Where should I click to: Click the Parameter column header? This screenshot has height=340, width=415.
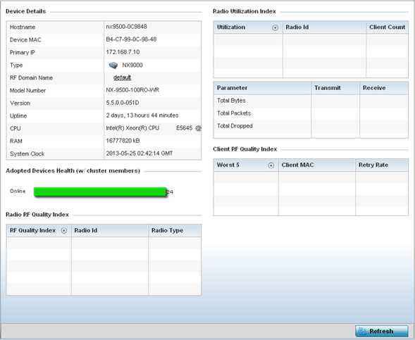point(262,88)
